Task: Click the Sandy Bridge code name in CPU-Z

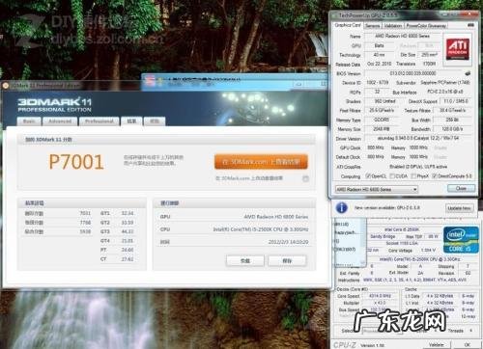Action: 383,236
